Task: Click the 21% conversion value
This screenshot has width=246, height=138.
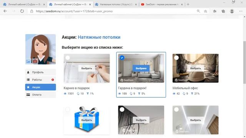Action: pos(197,94)
